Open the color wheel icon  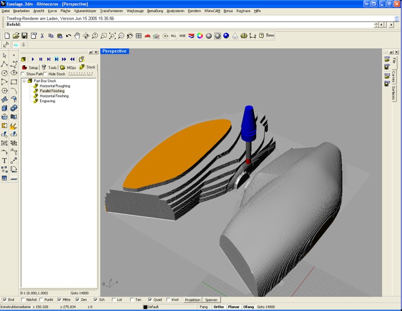tap(200, 36)
